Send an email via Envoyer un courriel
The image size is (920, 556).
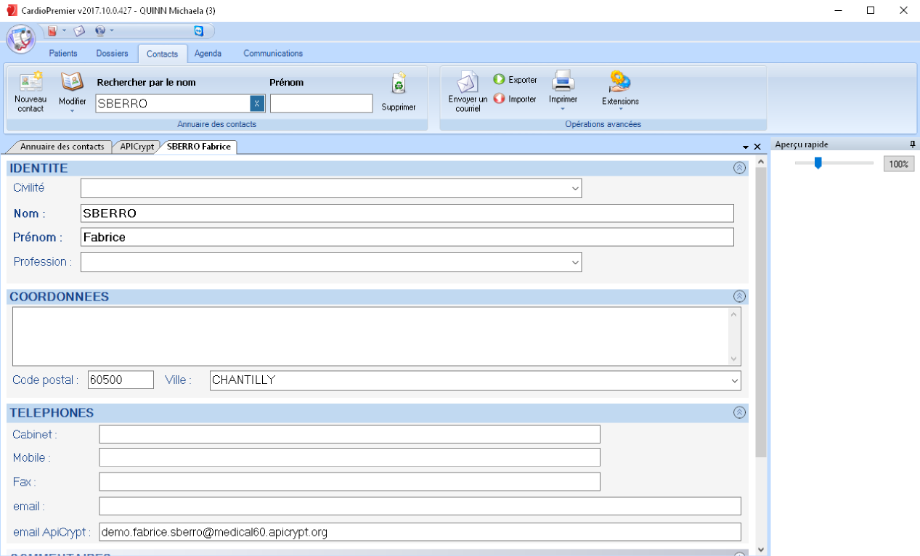tap(468, 92)
